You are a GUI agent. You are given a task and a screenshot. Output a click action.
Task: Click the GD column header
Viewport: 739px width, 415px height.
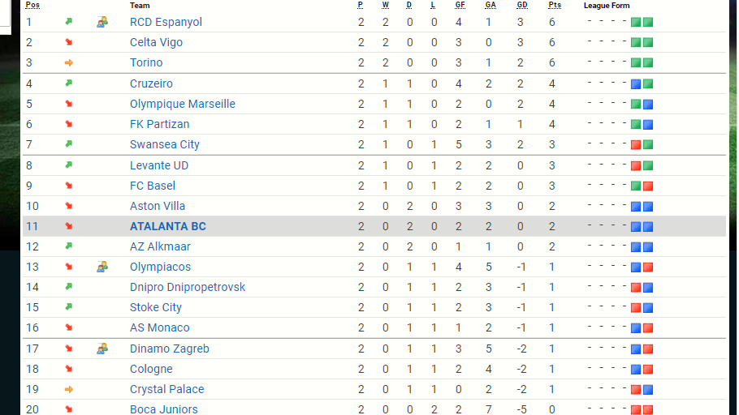[522, 6]
